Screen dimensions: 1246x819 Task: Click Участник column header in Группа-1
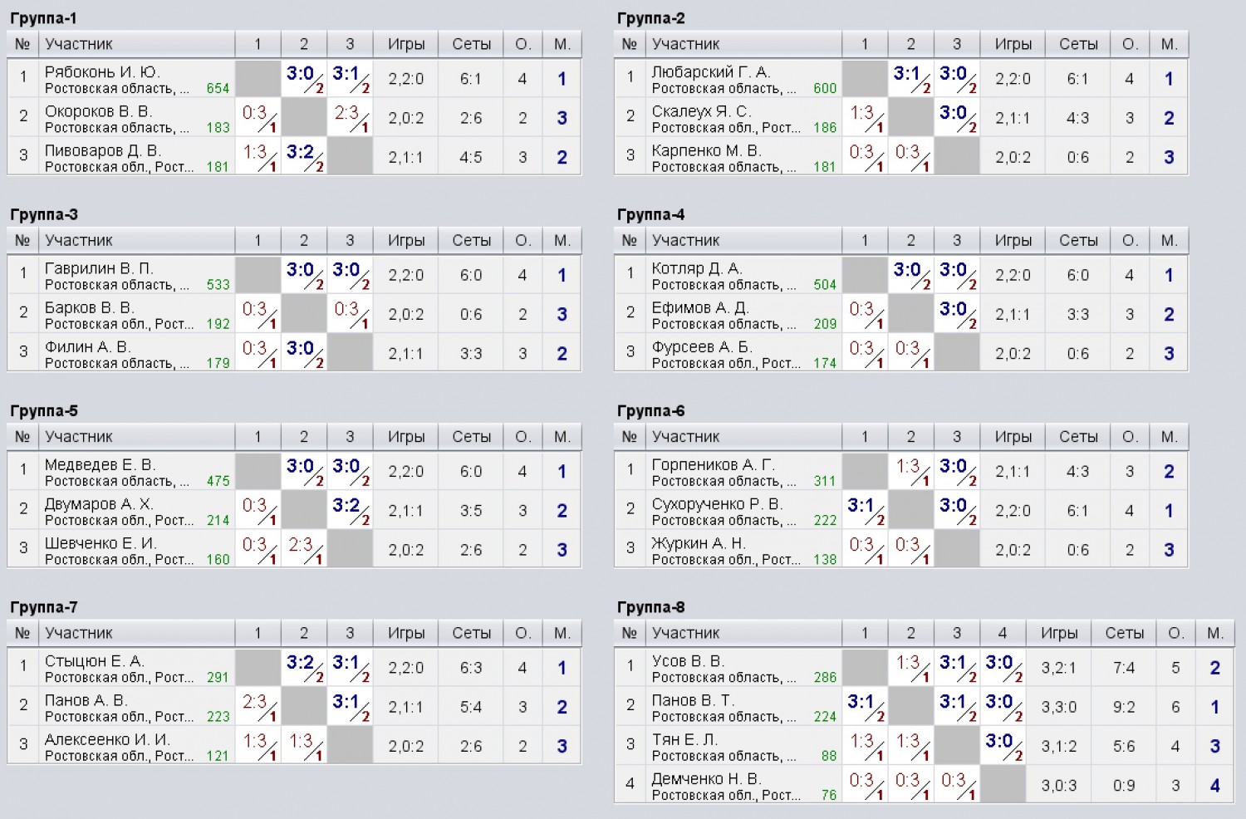pos(79,44)
